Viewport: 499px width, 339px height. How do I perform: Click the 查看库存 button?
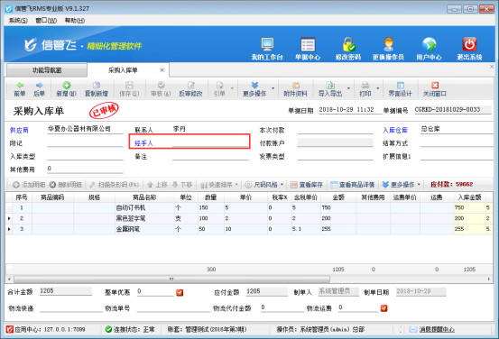[307, 185]
